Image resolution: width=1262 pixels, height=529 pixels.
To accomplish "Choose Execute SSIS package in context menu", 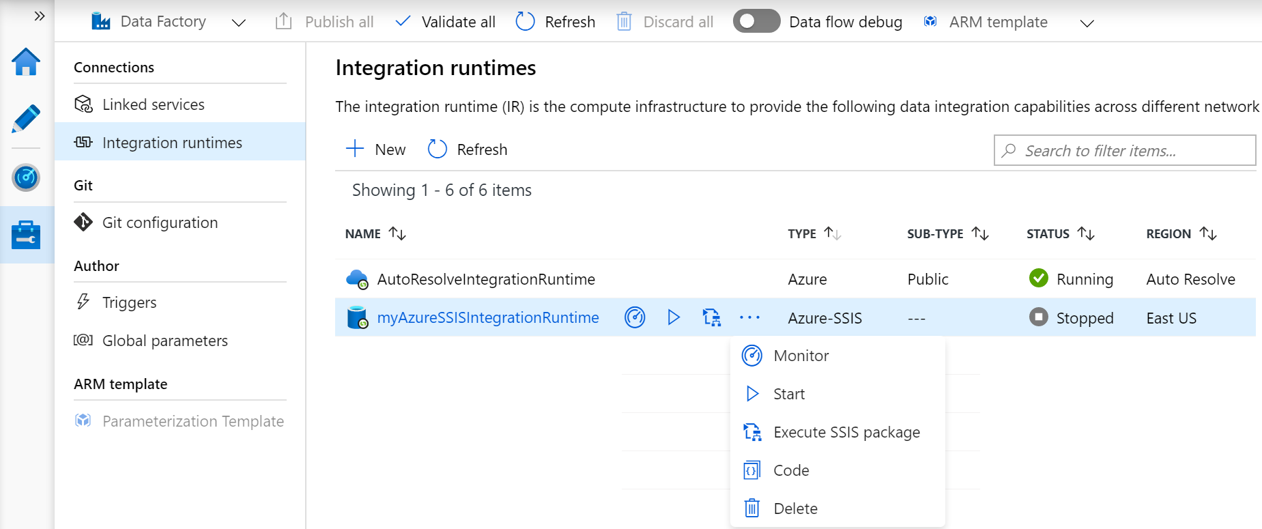I will [x=846, y=432].
